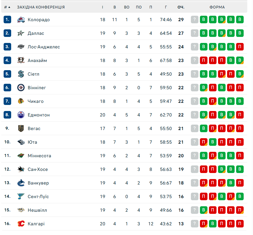Click Calgary's green В win badge

(x=213, y=224)
